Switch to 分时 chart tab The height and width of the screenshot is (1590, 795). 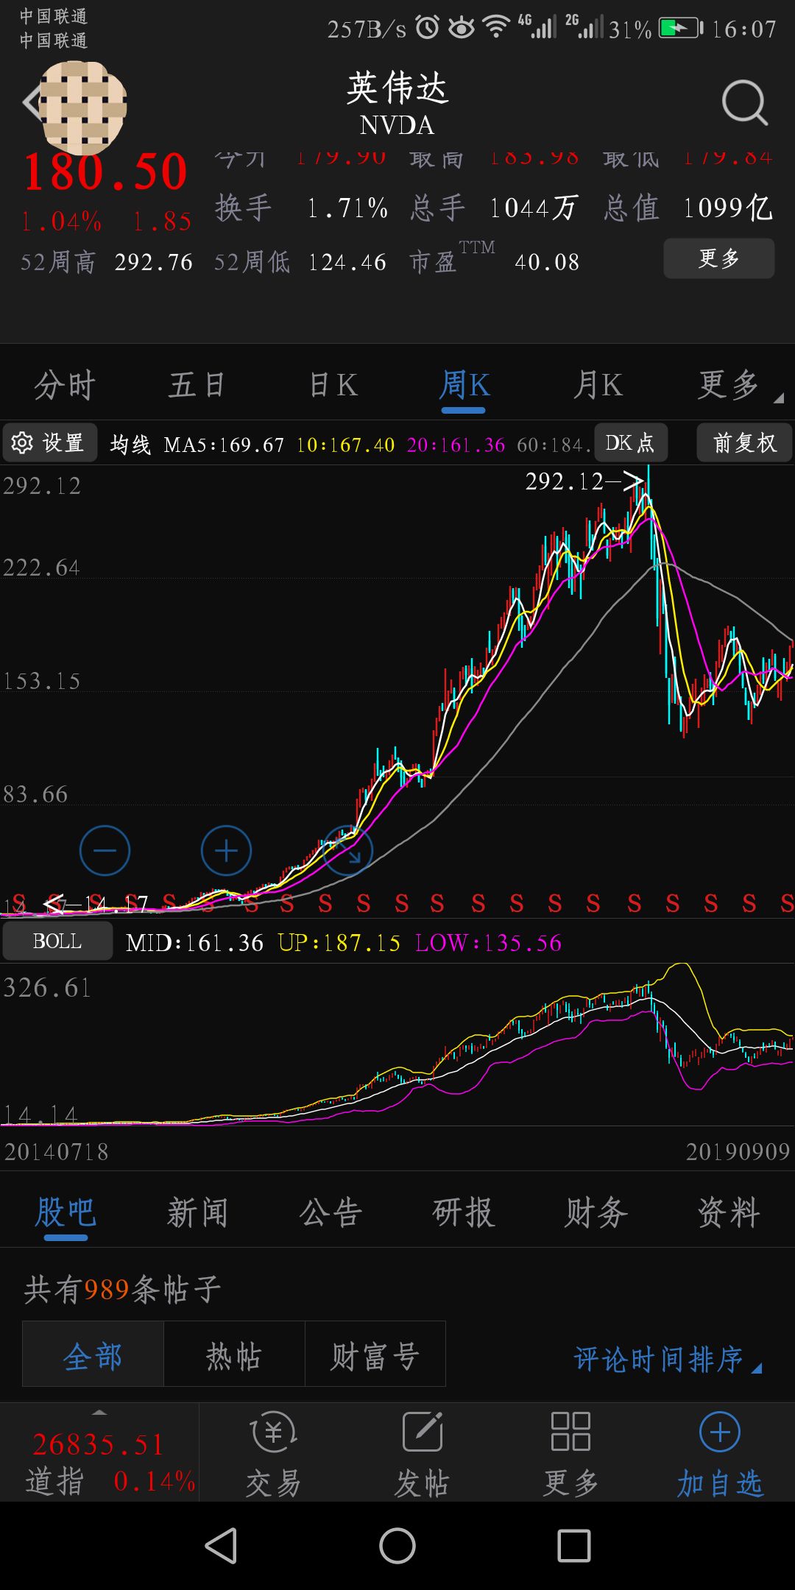(65, 385)
